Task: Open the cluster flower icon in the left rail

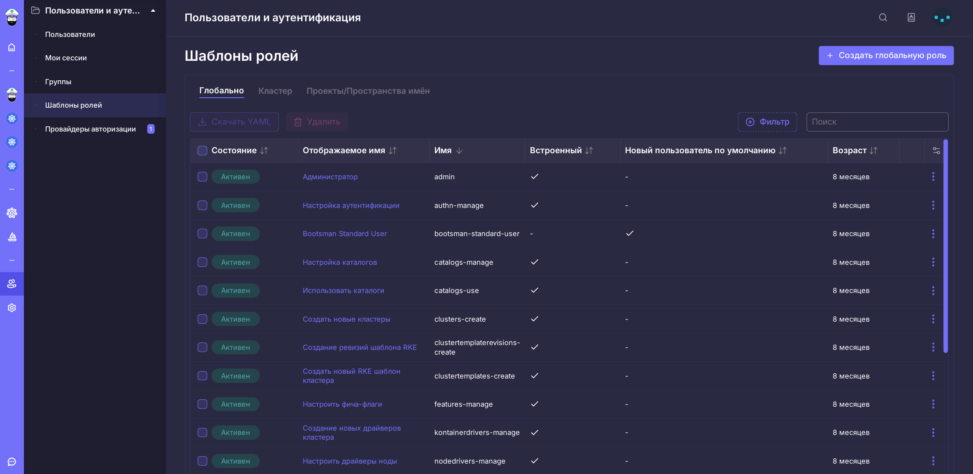Action: pyautogui.click(x=12, y=213)
